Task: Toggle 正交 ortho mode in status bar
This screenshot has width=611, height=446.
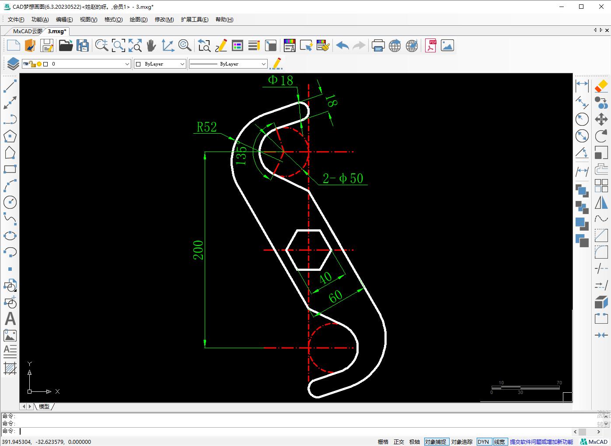Action: (x=398, y=442)
